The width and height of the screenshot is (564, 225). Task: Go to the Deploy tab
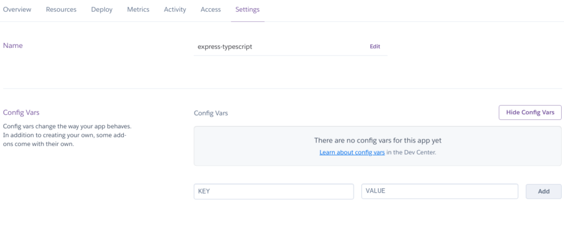click(102, 10)
